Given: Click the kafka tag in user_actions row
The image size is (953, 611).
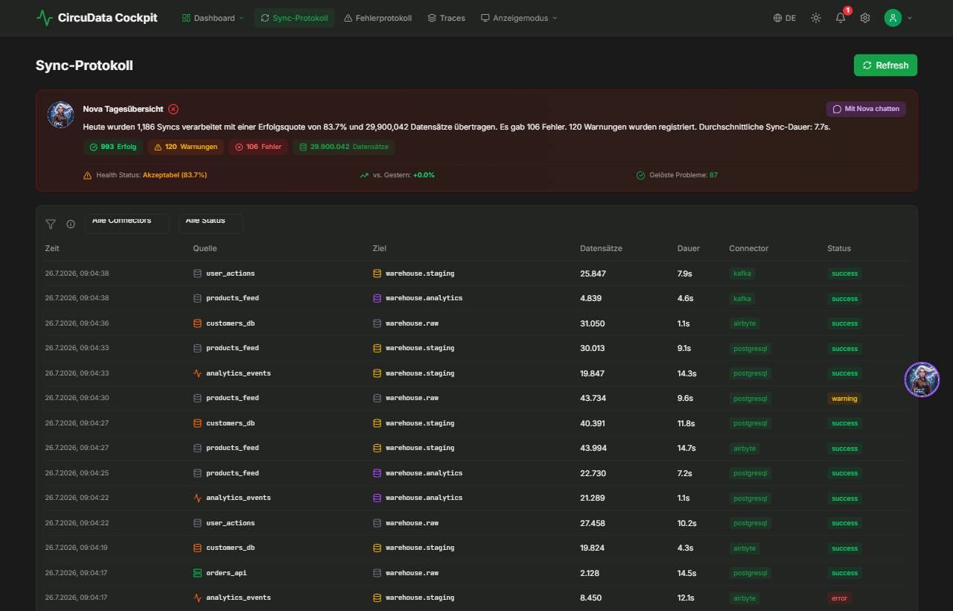Looking at the screenshot, I should pos(742,273).
